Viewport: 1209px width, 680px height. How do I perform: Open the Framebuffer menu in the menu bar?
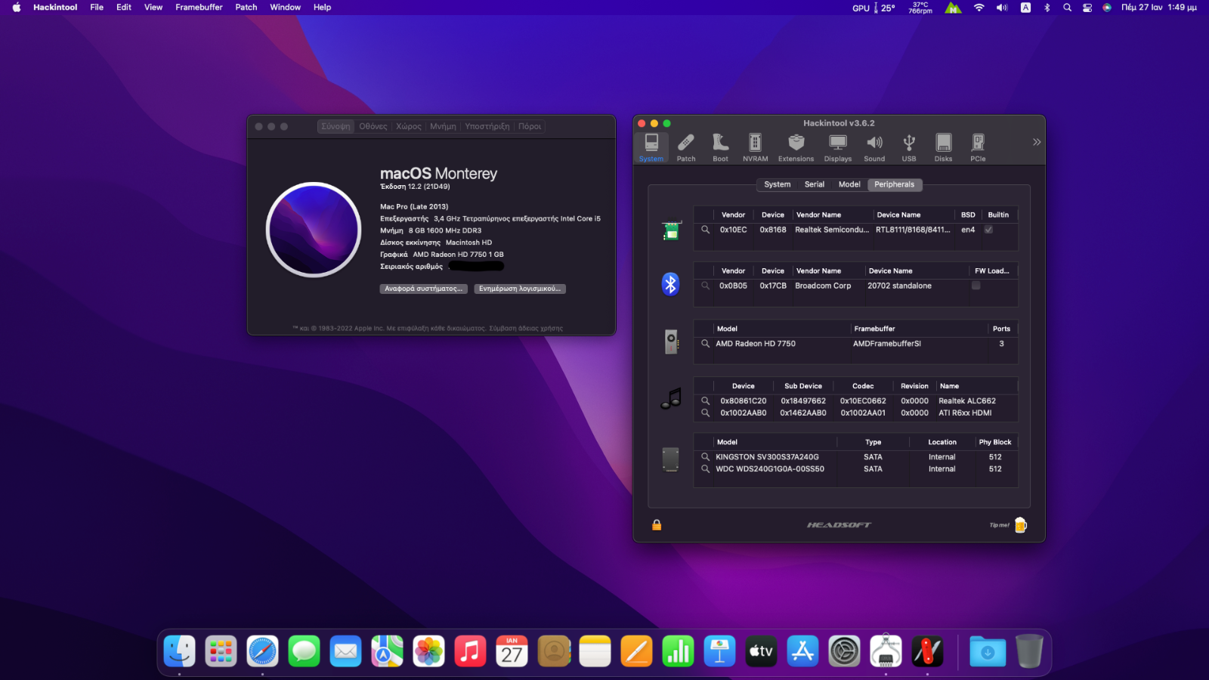(x=199, y=8)
